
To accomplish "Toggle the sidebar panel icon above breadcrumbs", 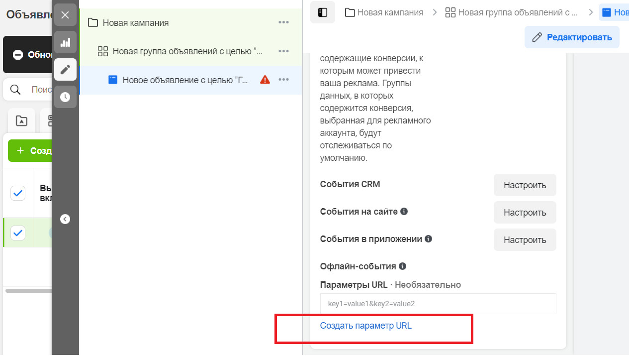I will point(322,12).
